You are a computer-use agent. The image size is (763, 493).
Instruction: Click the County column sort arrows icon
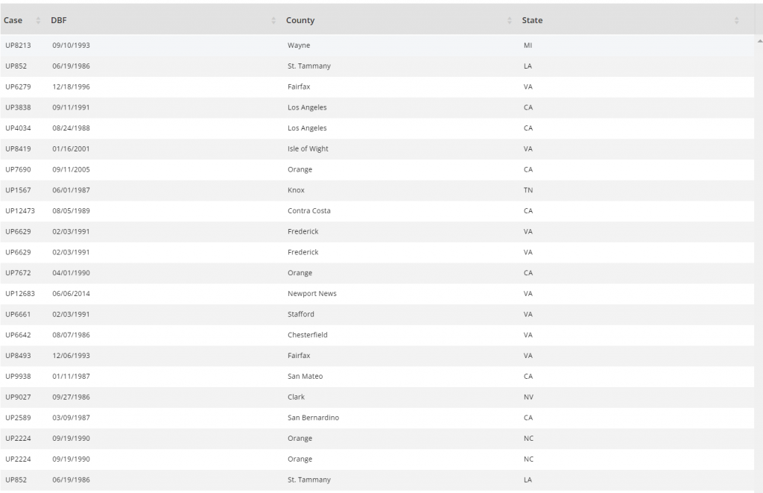coord(510,21)
